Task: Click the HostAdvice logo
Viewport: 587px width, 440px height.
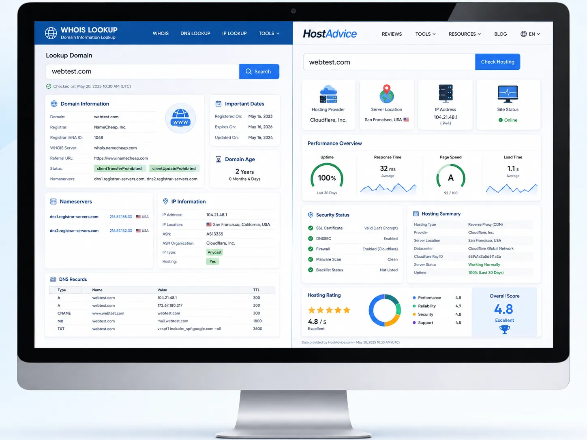Action: pos(330,34)
